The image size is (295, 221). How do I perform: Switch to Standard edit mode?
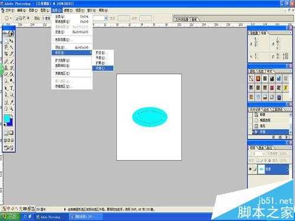coord(6,133)
